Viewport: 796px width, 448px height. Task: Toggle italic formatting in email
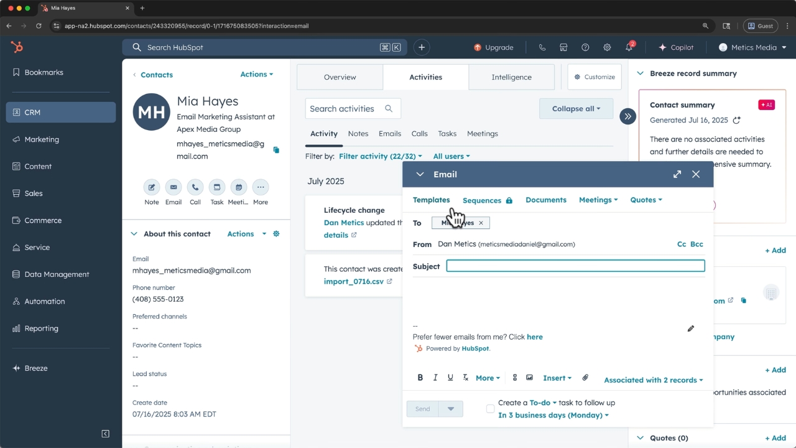tap(435, 378)
